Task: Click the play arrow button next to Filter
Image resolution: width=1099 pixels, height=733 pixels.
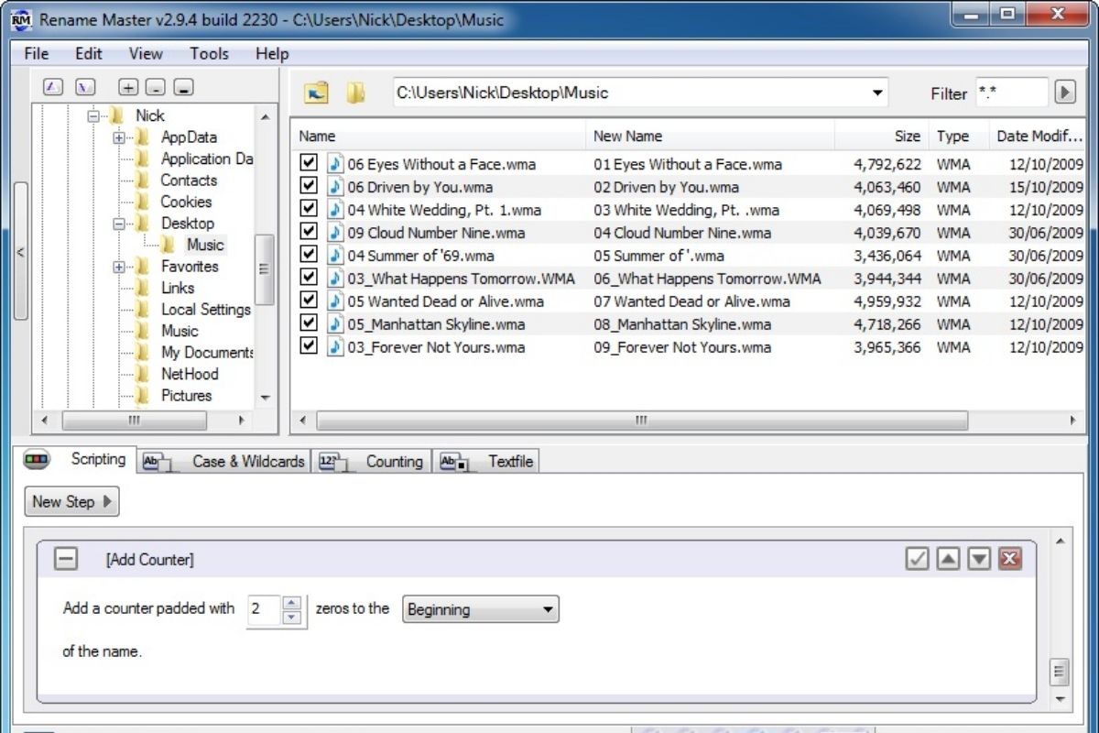Action: (1064, 93)
